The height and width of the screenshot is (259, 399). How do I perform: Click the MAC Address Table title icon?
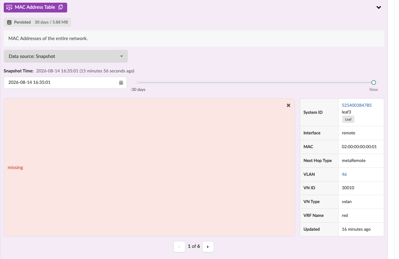coord(9,7)
